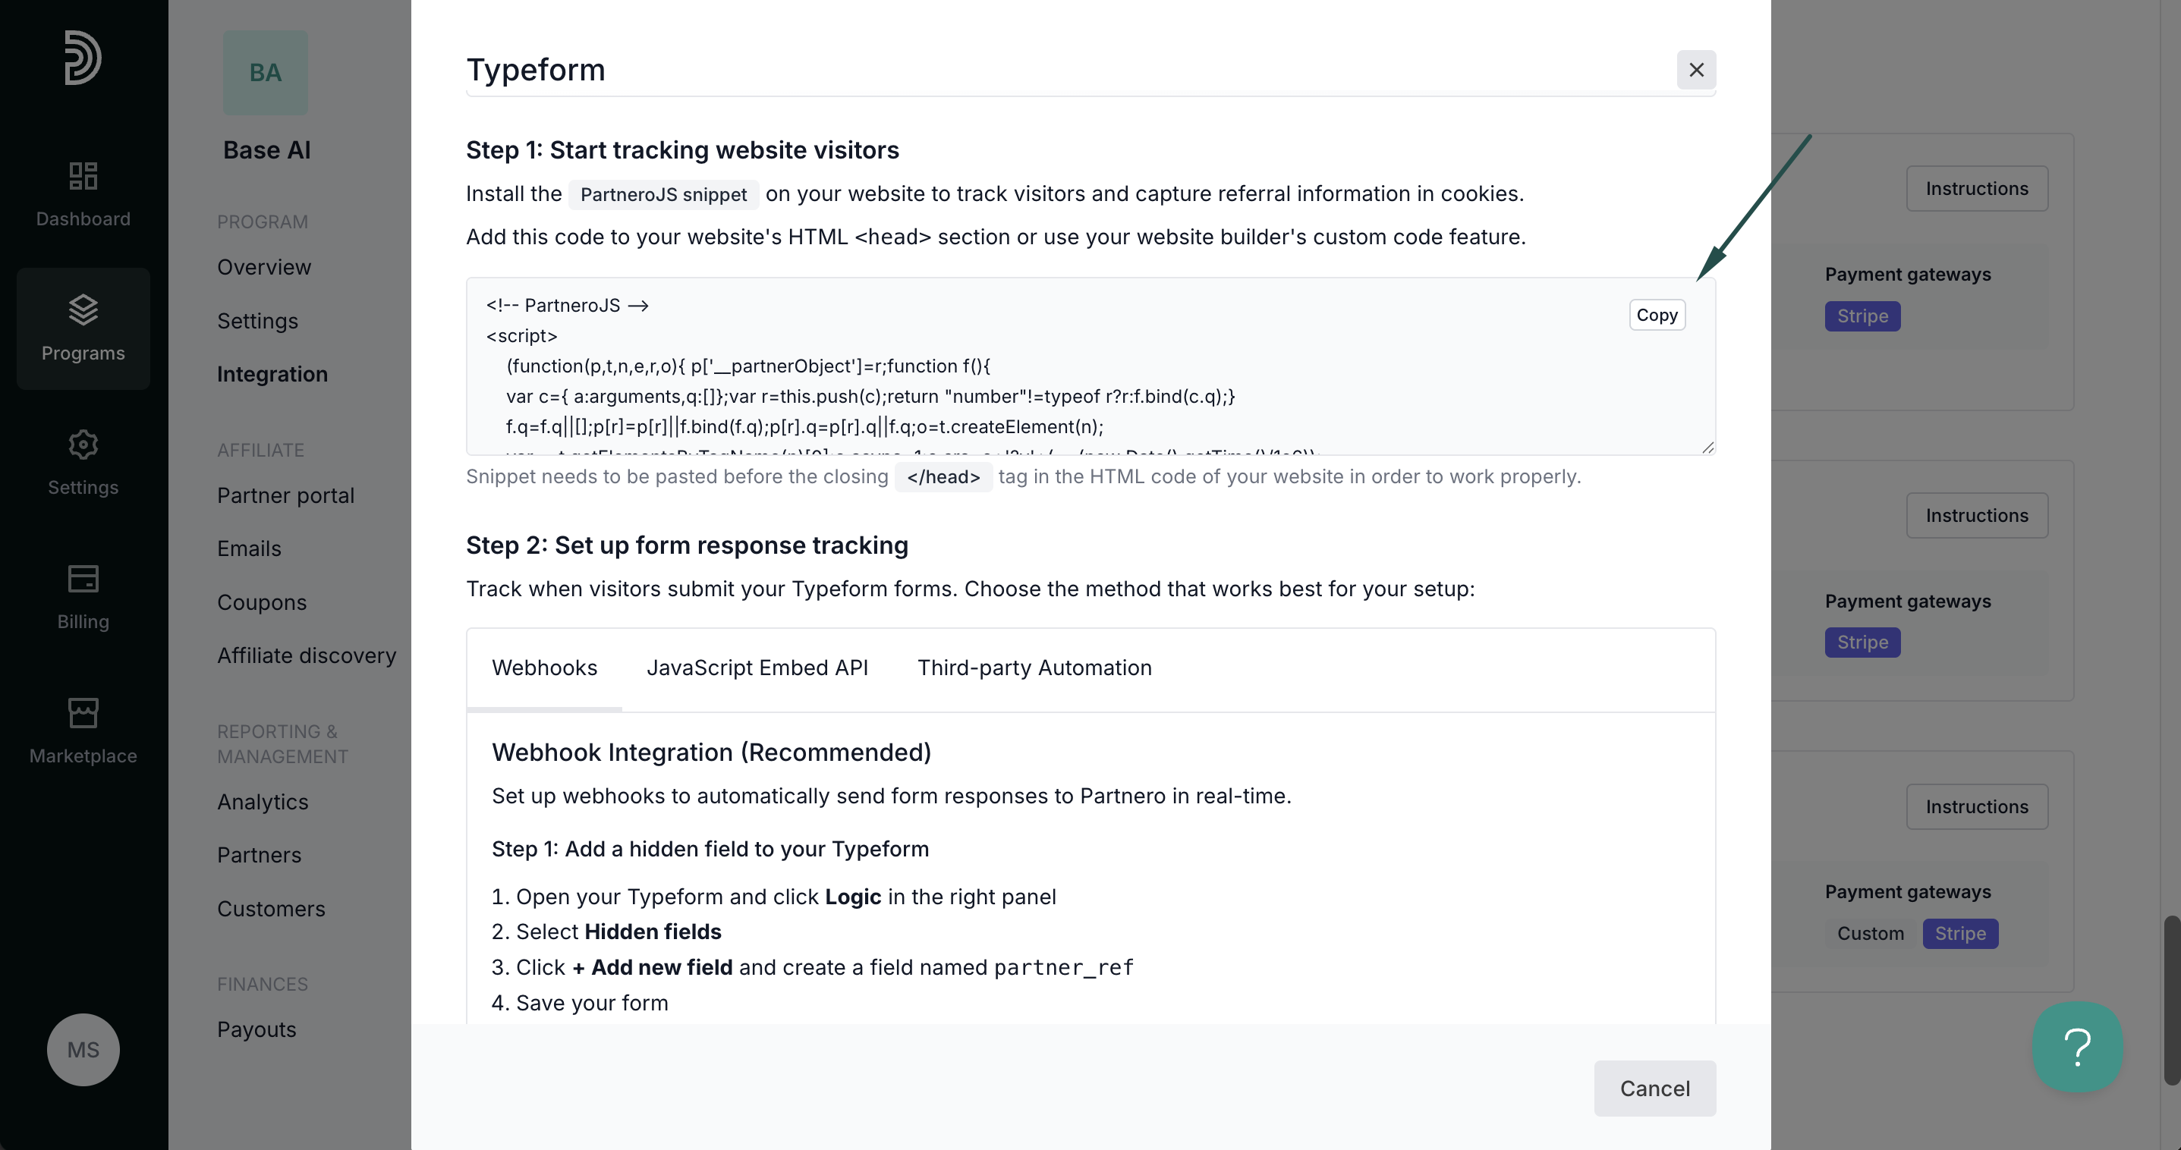Switch to JavaScript Embed API tab
The width and height of the screenshot is (2181, 1150).
point(757,668)
